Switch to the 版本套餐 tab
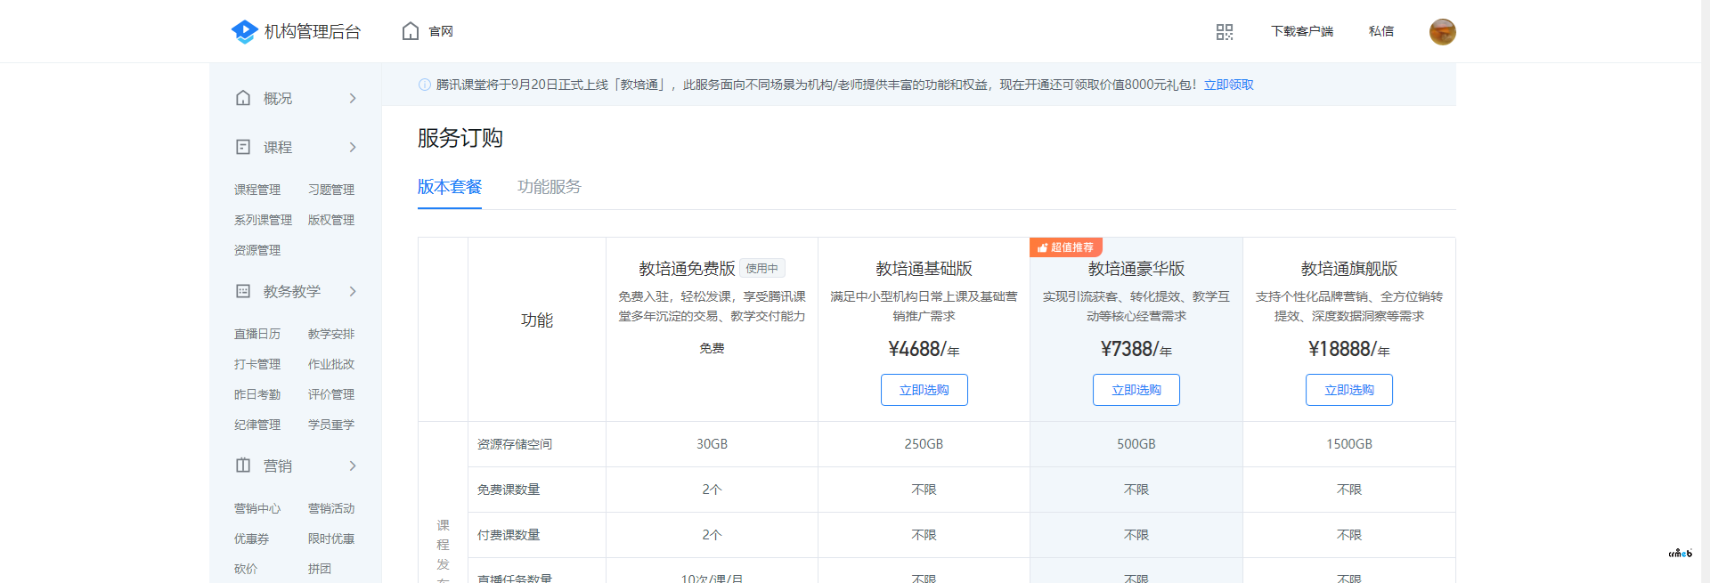 coord(450,187)
